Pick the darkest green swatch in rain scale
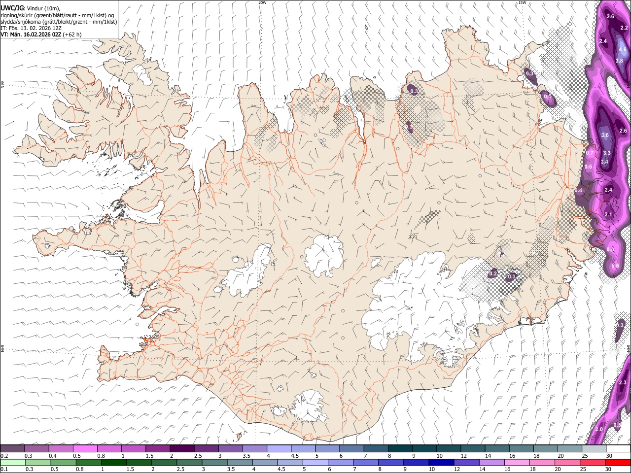This screenshot has width=631, height=473. pos(113,462)
